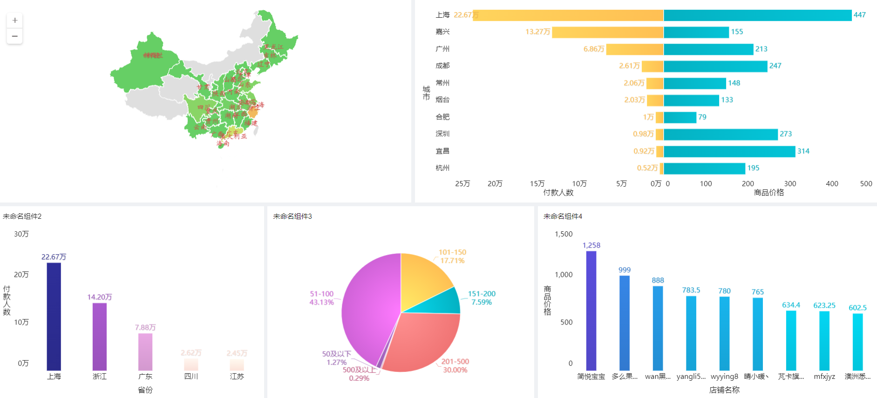Zoom out on the China map
This screenshot has width=877, height=398.
[15, 36]
